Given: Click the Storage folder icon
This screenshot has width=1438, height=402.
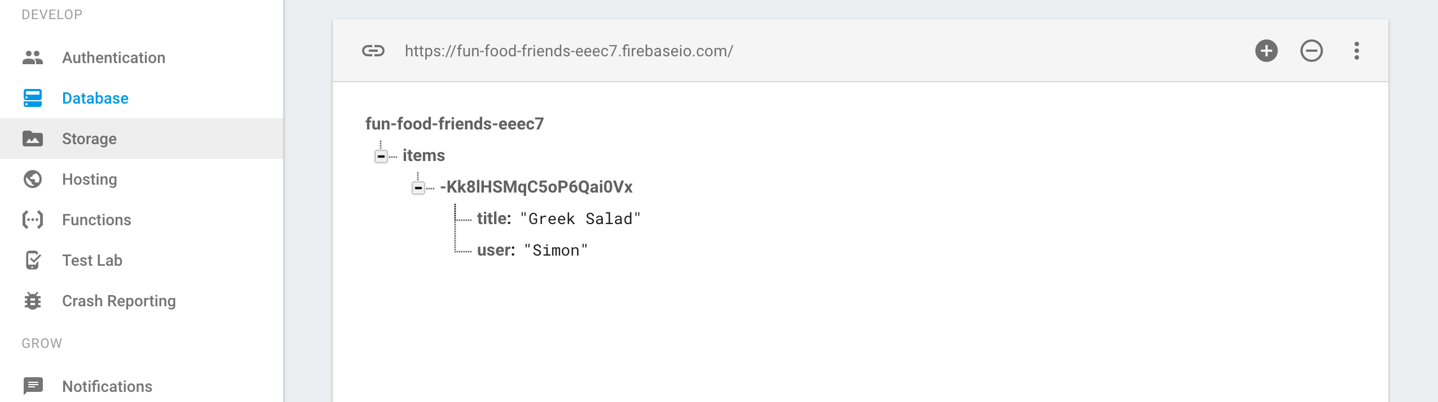Looking at the screenshot, I should 33,139.
